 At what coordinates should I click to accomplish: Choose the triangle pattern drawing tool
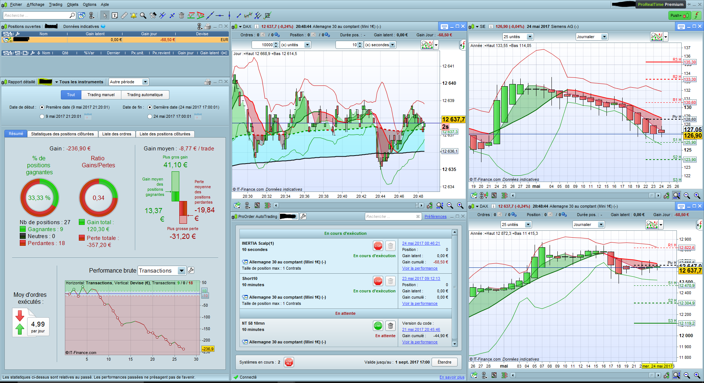201,15
